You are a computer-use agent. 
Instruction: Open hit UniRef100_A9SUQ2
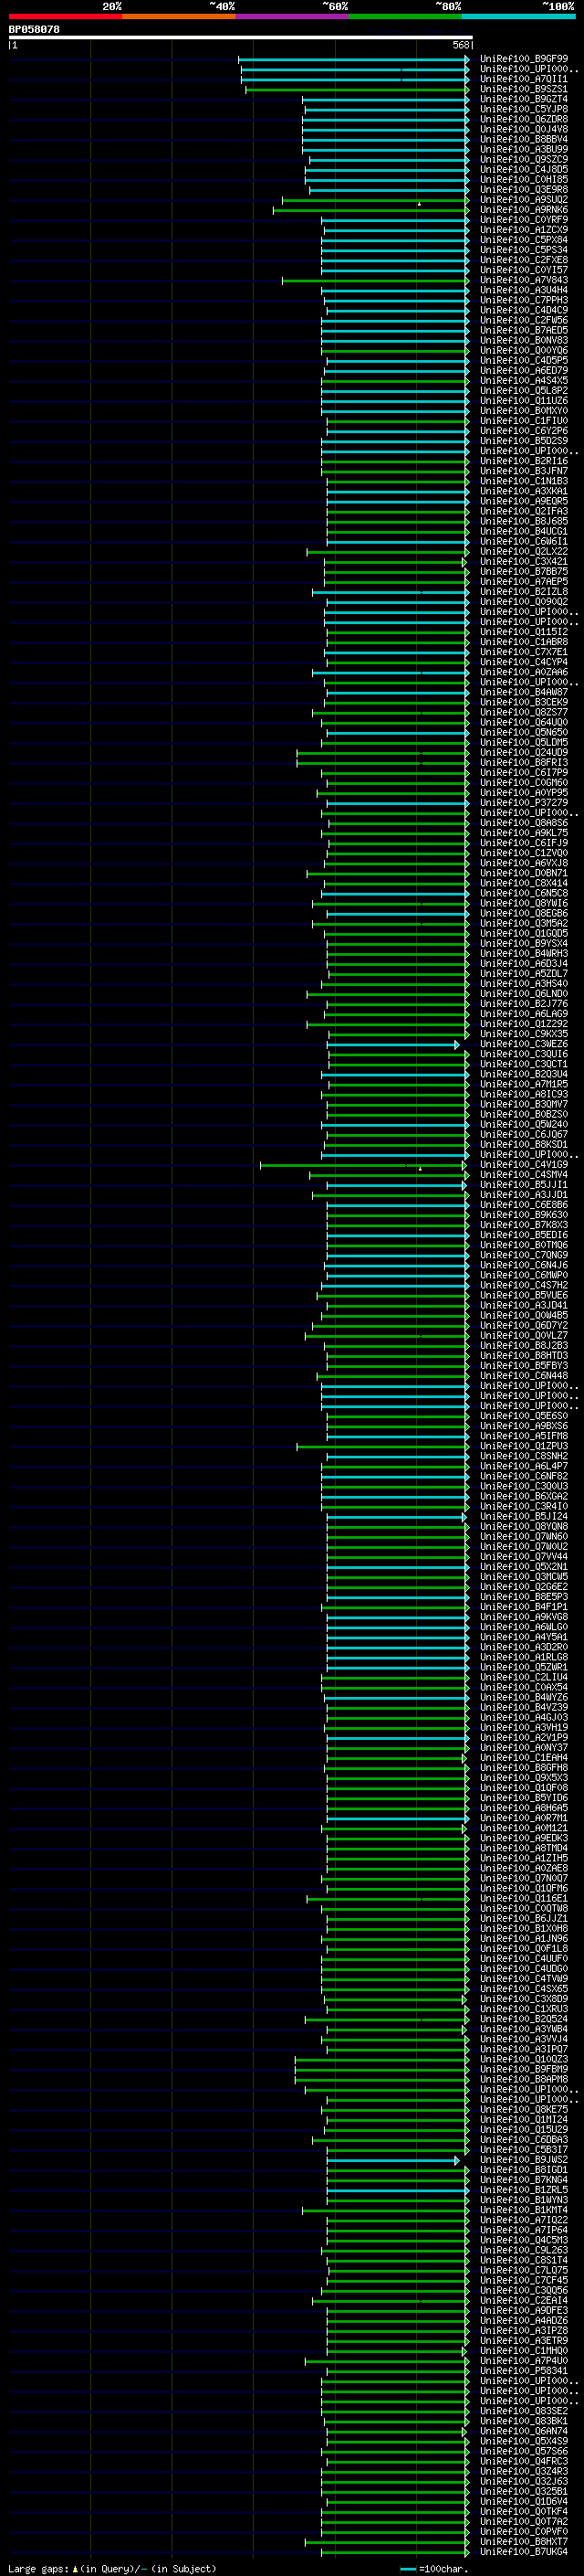click(524, 199)
